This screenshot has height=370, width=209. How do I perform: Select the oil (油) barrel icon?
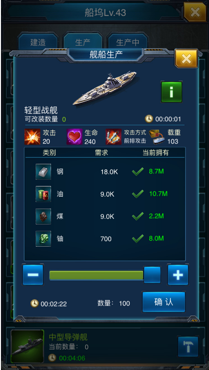click(x=43, y=194)
